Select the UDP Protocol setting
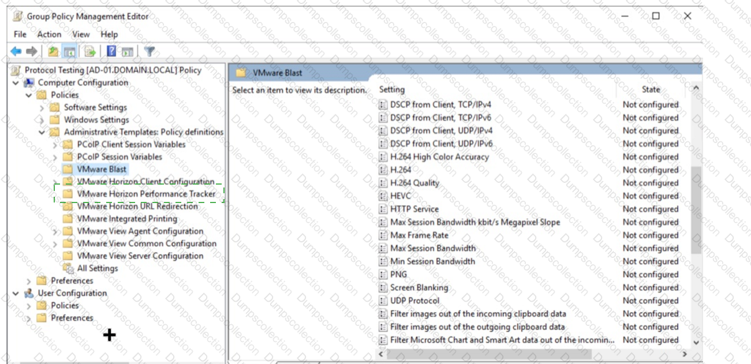The image size is (751, 364). pyautogui.click(x=414, y=301)
